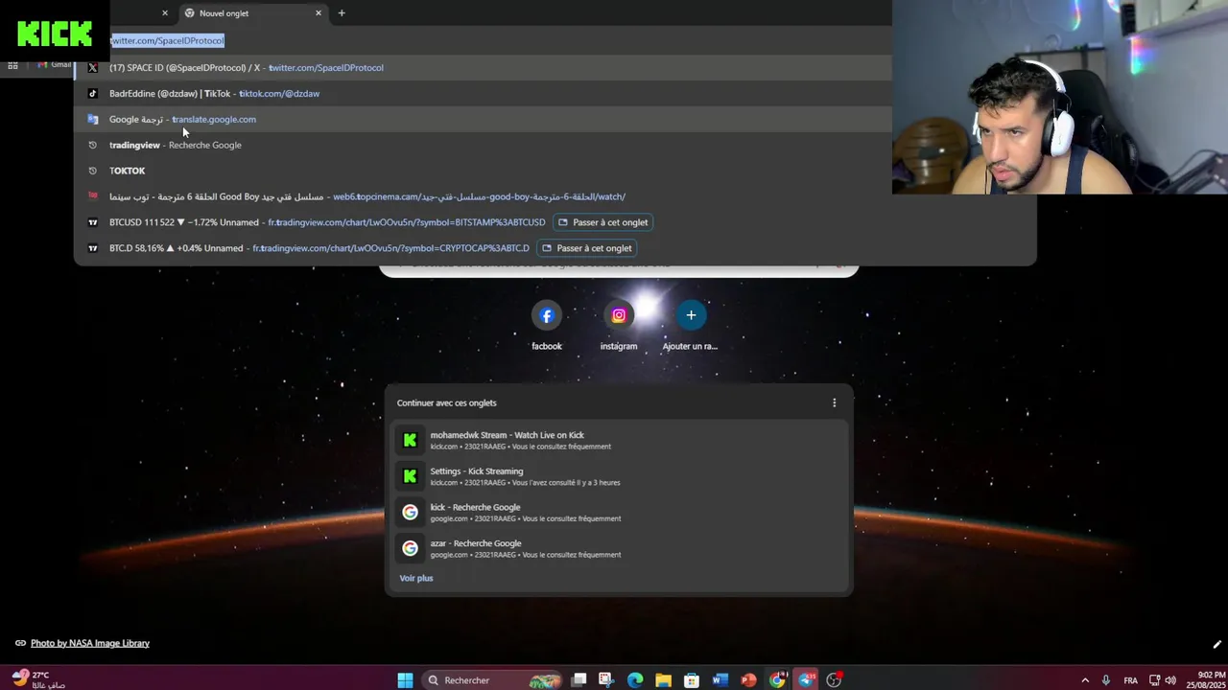The image size is (1228, 690).
Task: Switch the FRA keyboard language
Action: coord(1130,680)
